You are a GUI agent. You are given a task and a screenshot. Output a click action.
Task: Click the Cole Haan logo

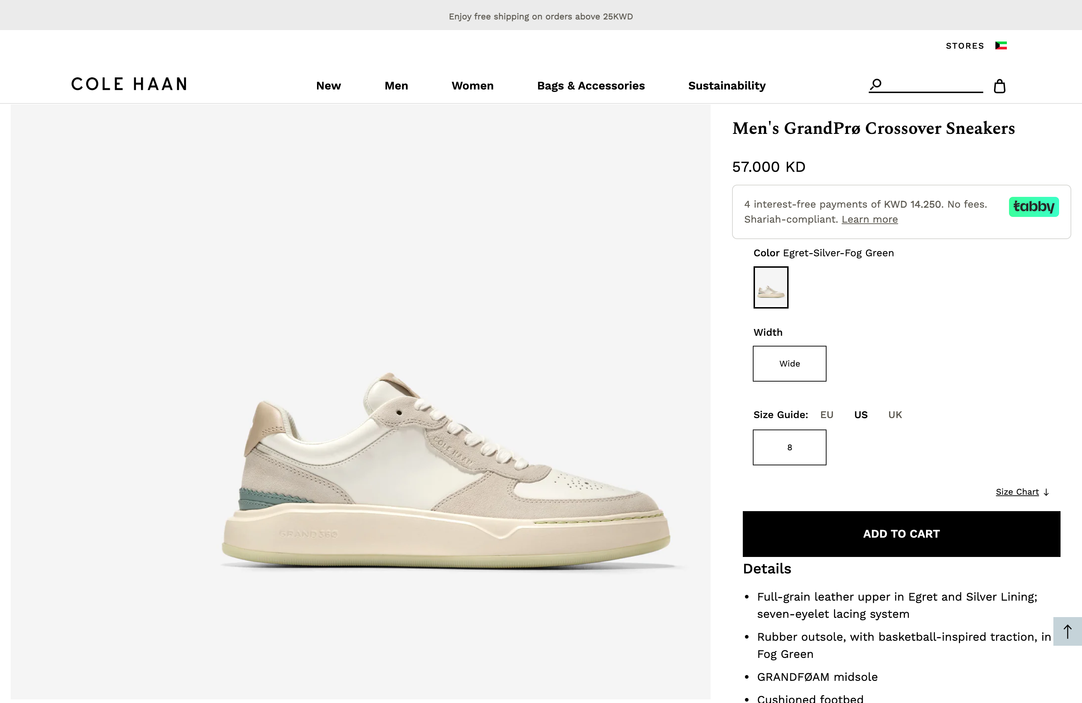pos(129,84)
